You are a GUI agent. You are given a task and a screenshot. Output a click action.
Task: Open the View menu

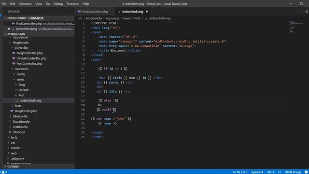click(x=39, y=4)
